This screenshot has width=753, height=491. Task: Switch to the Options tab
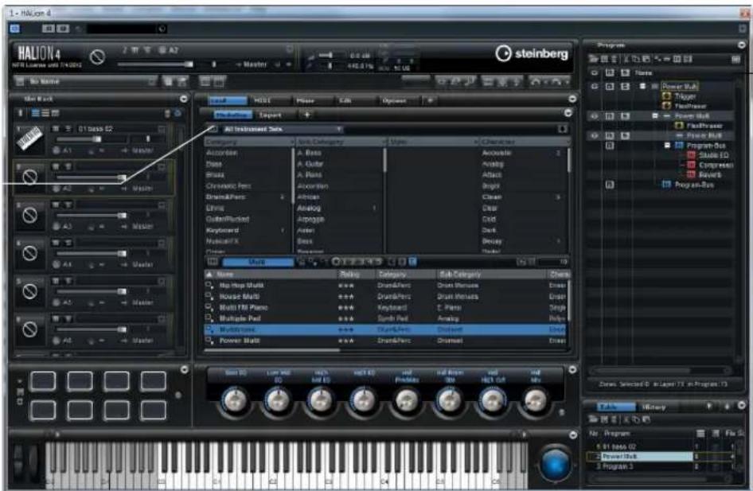coord(394,100)
